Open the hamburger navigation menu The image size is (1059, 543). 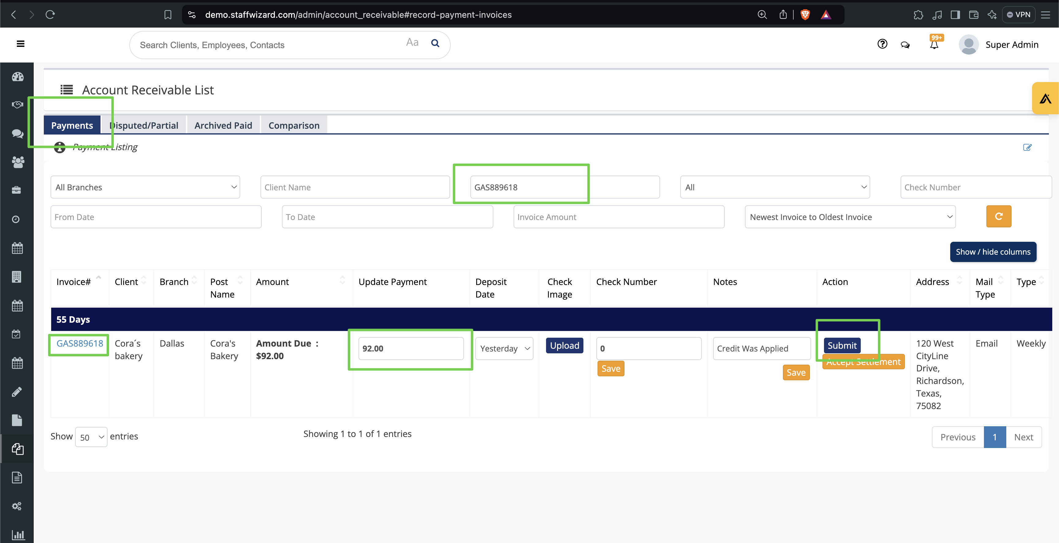click(x=21, y=44)
